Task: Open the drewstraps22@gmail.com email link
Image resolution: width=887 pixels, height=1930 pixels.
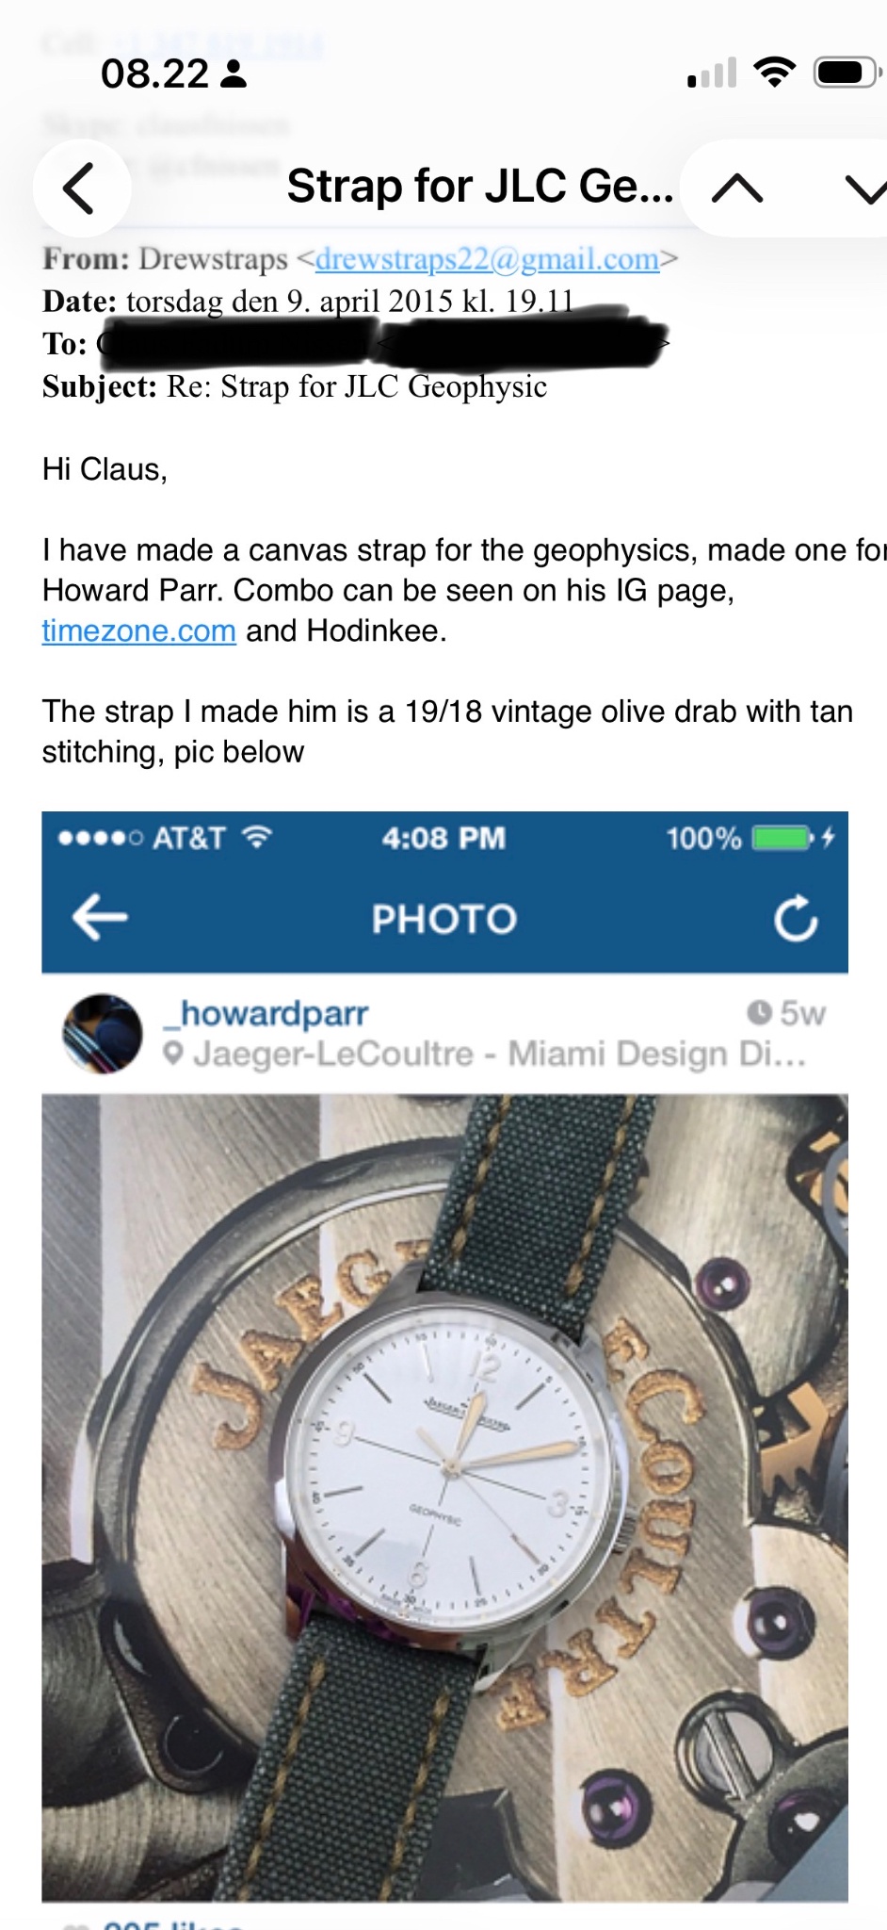Action: point(487,258)
